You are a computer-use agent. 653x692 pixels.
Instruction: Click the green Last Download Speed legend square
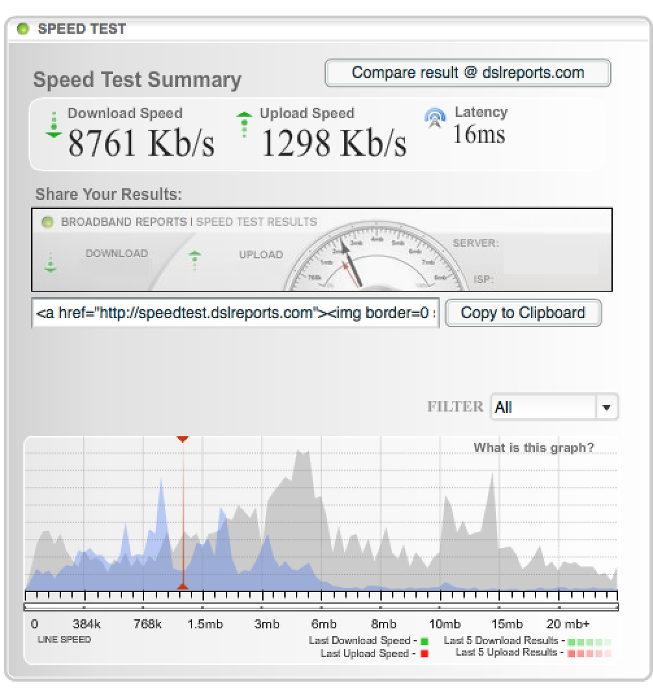click(425, 641)
